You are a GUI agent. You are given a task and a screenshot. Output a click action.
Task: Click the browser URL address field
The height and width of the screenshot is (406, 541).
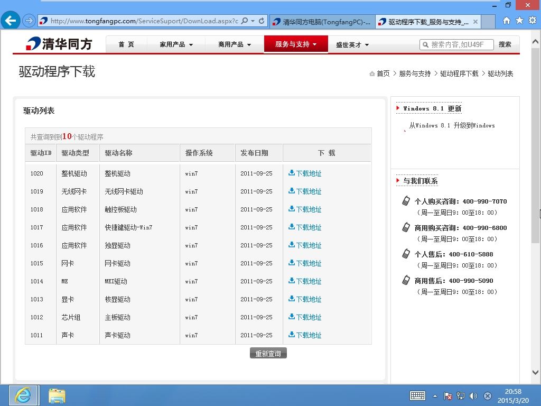pyautogui.click(x=144, y=21)
